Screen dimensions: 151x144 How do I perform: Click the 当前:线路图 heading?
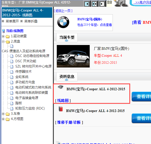(x=15, y=31)
